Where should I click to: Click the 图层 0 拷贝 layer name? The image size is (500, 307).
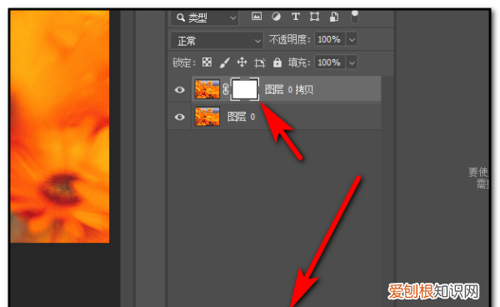click(289, 89)
